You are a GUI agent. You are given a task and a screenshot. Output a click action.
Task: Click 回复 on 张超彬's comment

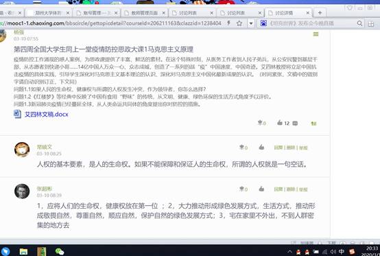278,189
